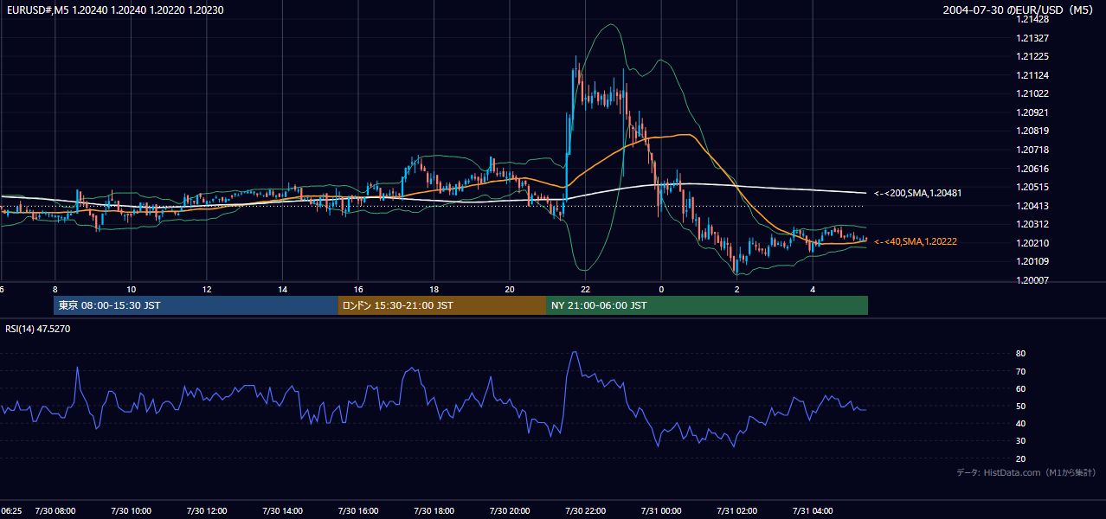The image size is (1106, 519).
Task: Click price axis value 1.21225
Action: coord(1033,56)
